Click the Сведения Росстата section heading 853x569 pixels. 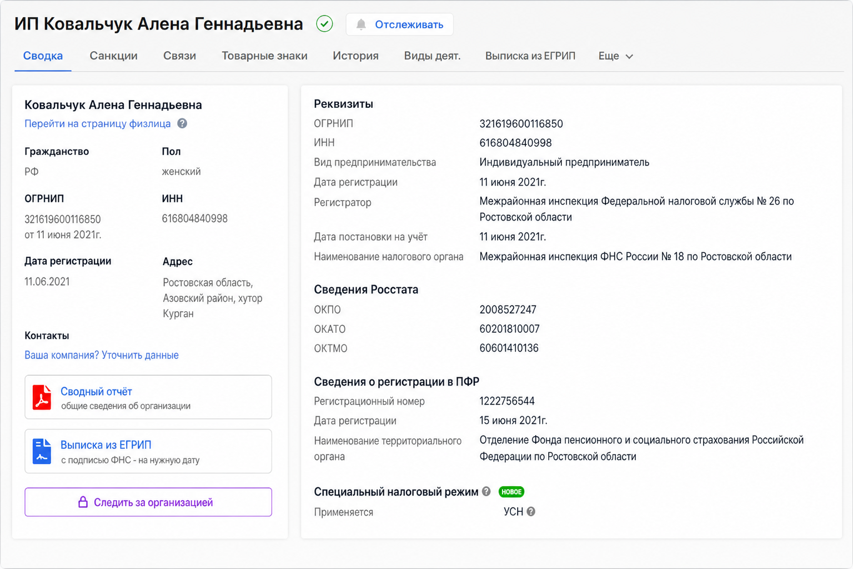click(x=366, y=290)
